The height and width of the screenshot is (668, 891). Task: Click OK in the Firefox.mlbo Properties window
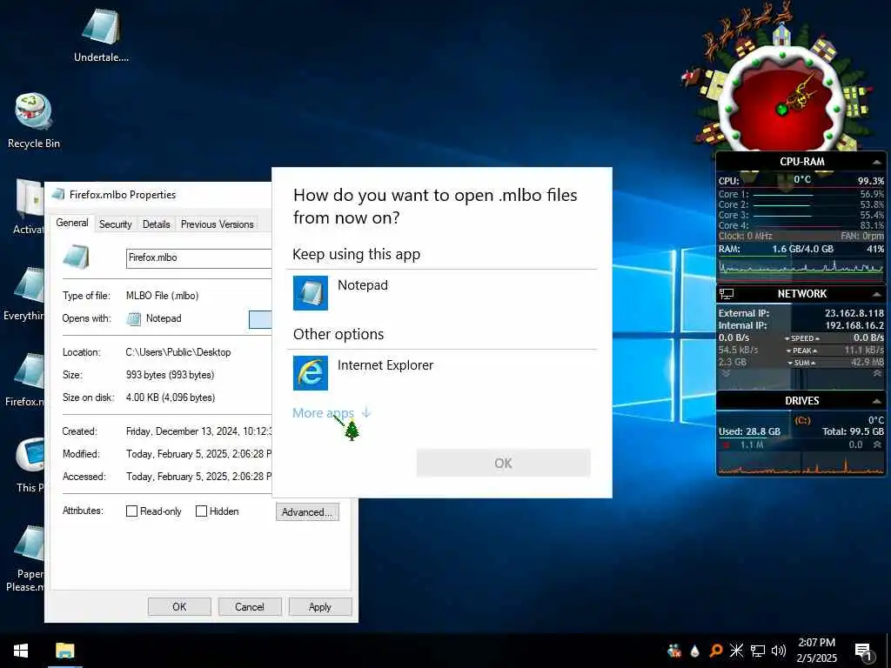coord(179,606)
